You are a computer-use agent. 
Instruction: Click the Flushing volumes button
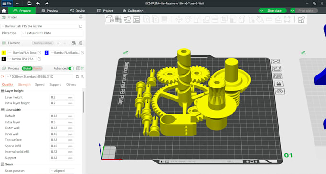(43, 43)
